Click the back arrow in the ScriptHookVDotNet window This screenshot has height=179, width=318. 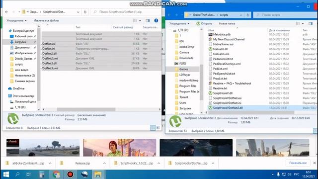[6, 12]
